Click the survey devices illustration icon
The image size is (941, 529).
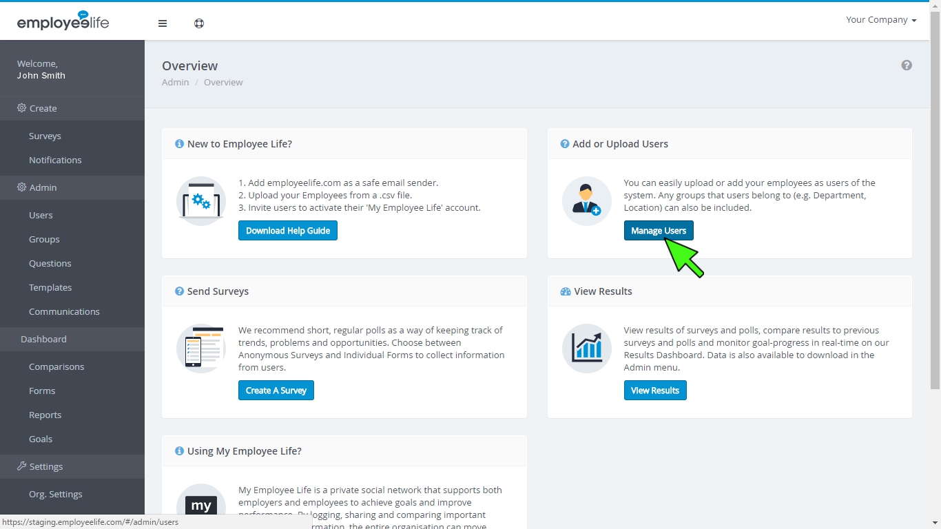click(x=201, y=349)
